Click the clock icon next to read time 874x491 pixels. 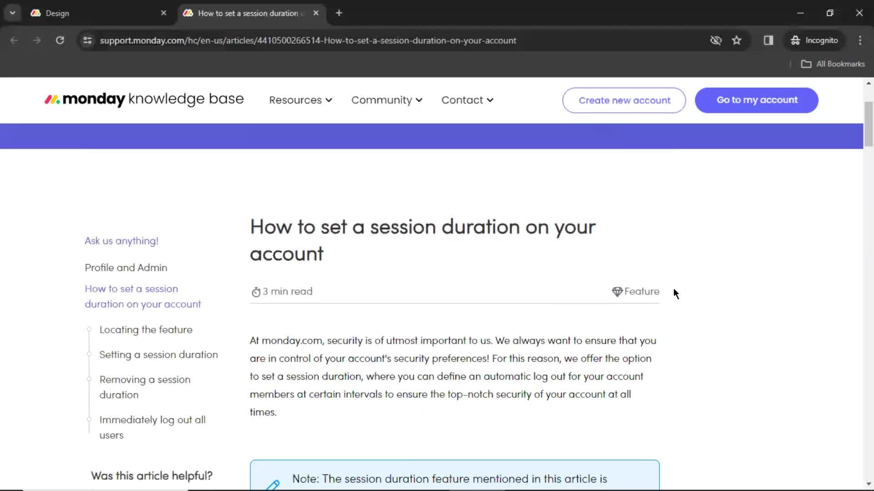[256, 291]
